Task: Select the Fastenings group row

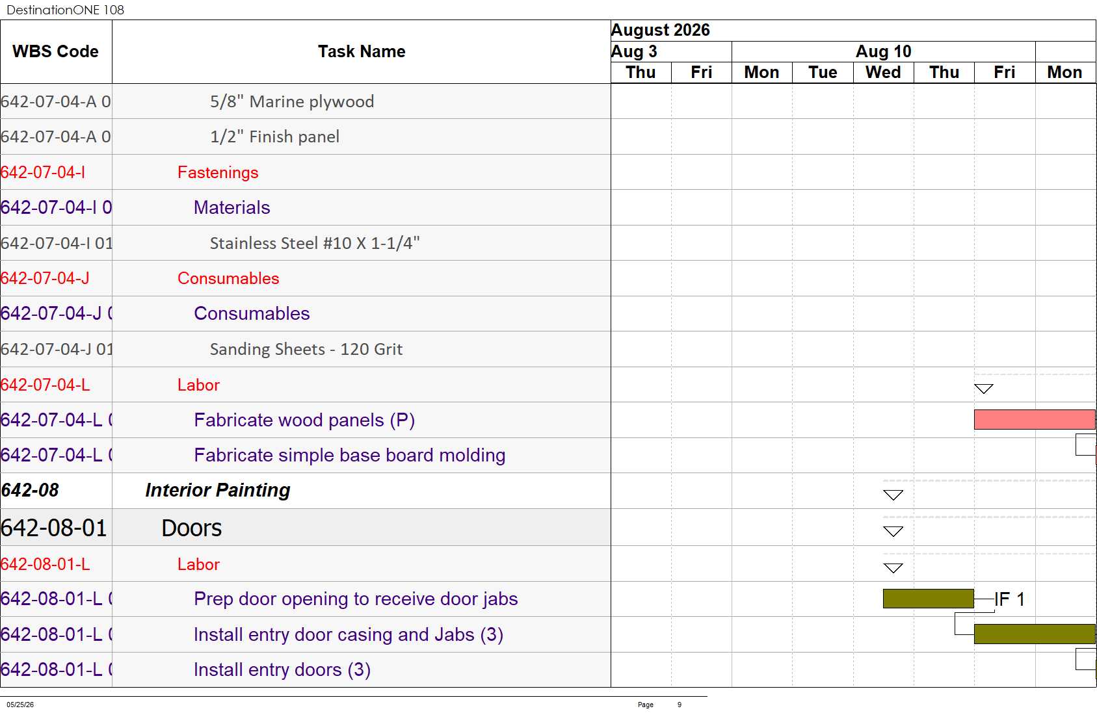Action: 306,172
